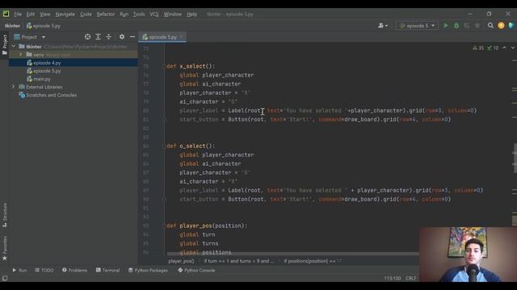This screenshot has height=290, width=517.
Task: Click Select Opened File target icon
Action: [87, 37]
